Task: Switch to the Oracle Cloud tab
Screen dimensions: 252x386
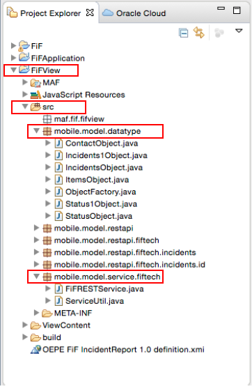Action: pyautogui.click(x=134, y=13)
